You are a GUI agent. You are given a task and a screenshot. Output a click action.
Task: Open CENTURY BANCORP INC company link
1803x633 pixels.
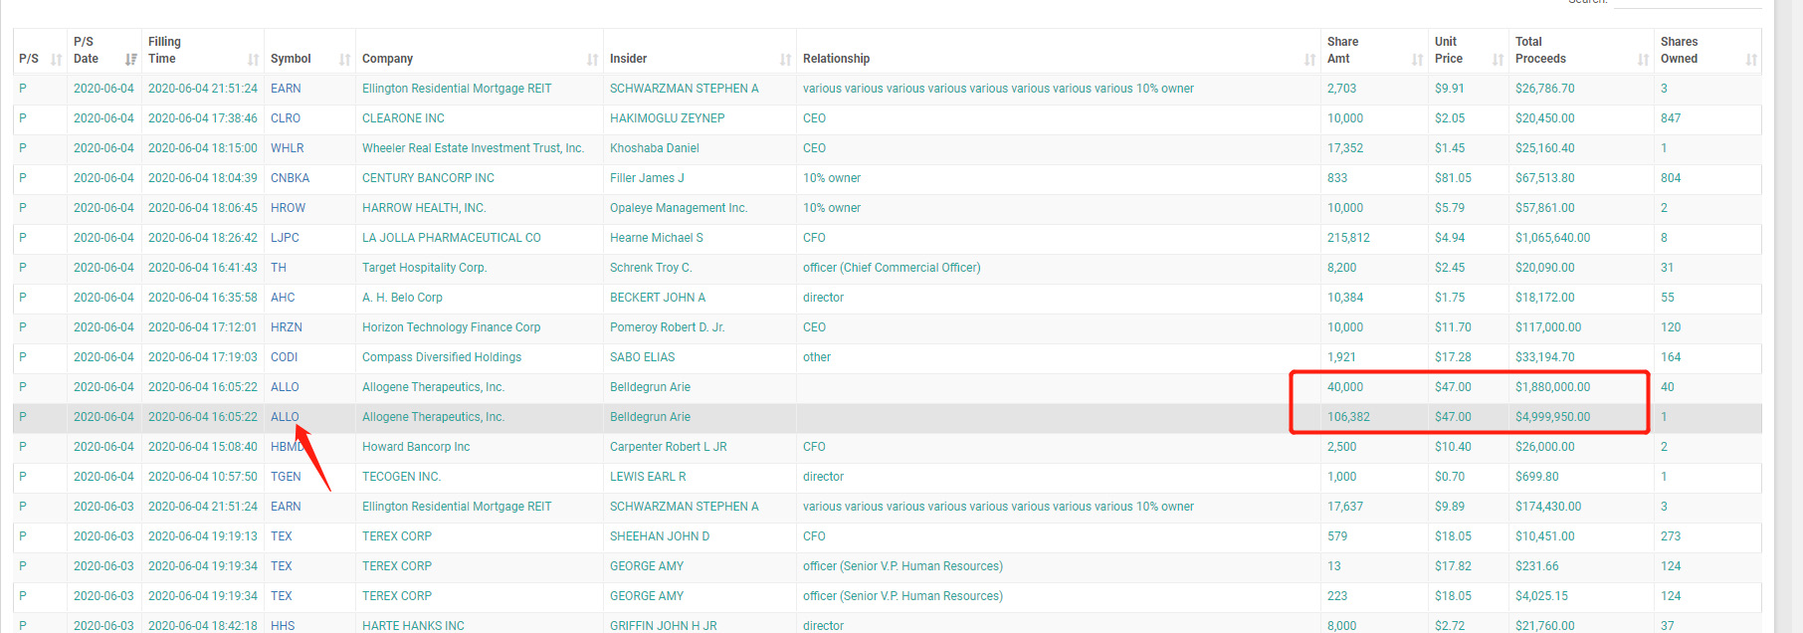point(428,178)
